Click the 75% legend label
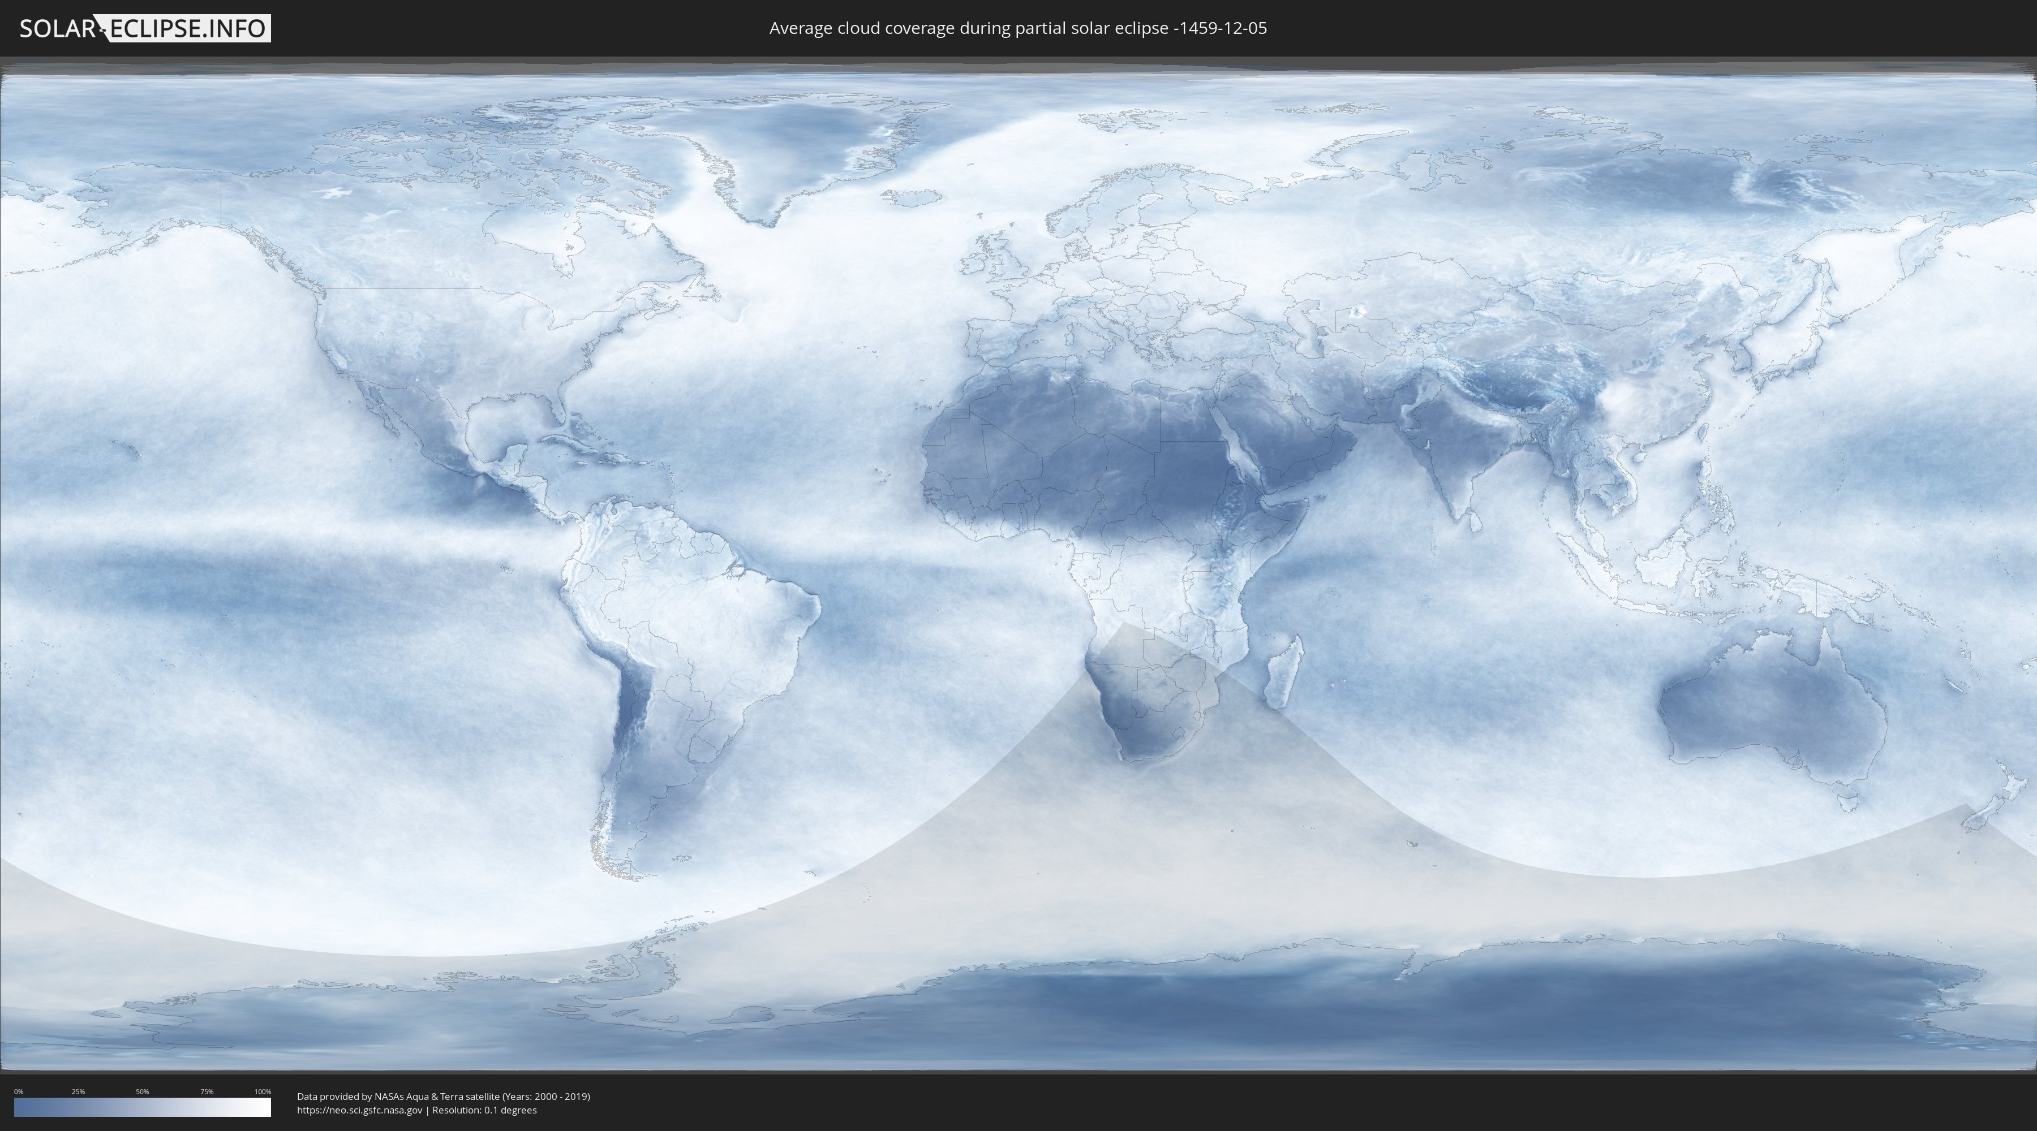 point(207,1091)
